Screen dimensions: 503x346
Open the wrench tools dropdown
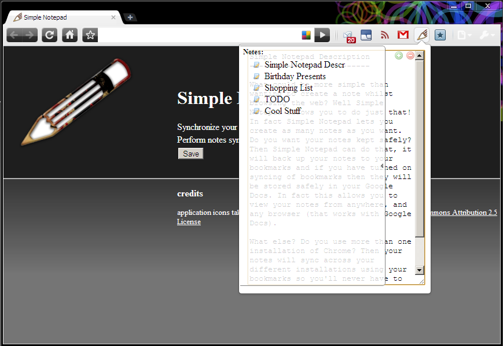point(484,35)
